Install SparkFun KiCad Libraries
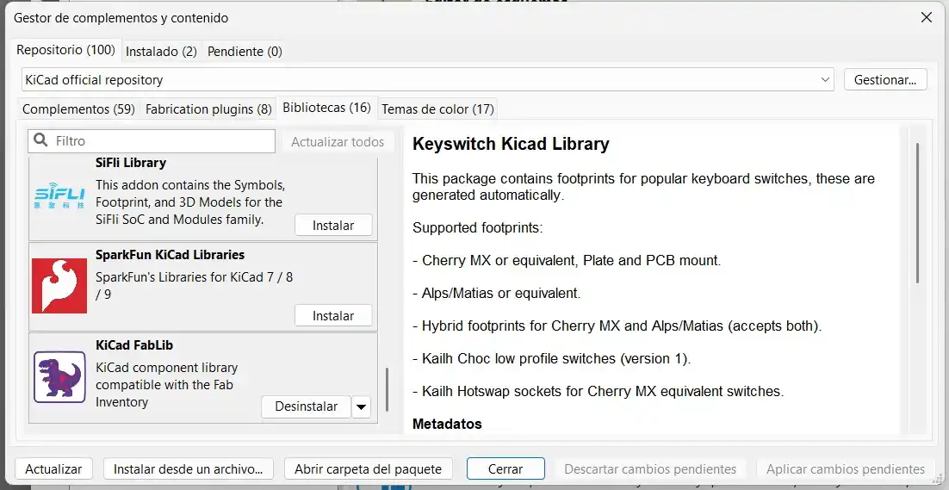This screenshot has width=949, height=490. point(333,316)
